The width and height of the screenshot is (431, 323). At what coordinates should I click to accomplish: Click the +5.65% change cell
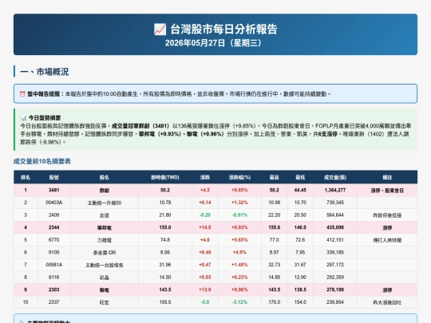coord(239,240)
